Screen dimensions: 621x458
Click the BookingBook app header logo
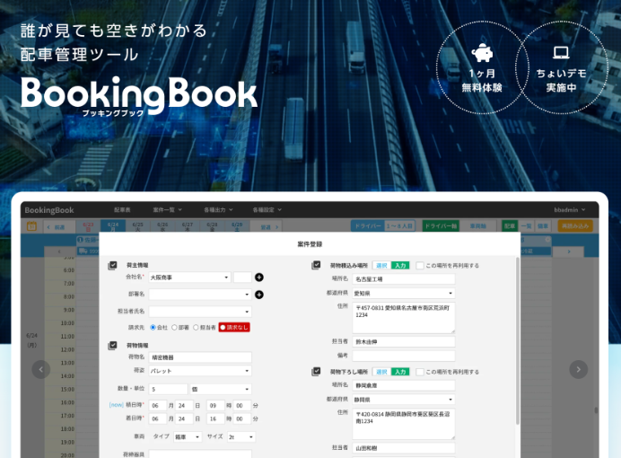pyautogui.click(x=49, y=210)
